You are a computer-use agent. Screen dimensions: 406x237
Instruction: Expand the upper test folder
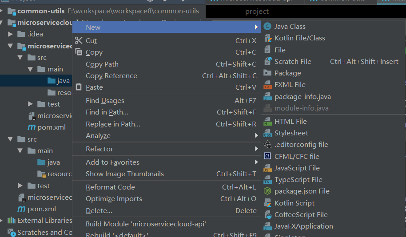(30, 104)
